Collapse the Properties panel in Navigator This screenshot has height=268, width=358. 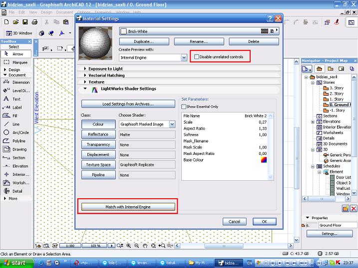click(307, 218)
